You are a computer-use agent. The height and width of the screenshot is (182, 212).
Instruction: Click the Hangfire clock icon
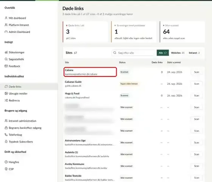6,162
